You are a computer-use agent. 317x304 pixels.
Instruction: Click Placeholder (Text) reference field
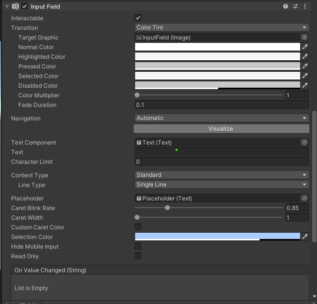click(x=218, y=198)
